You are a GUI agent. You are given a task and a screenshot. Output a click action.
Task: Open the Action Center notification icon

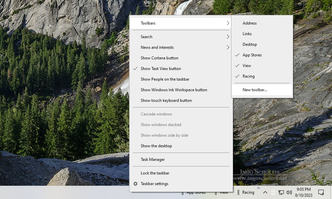click(321, 192)
